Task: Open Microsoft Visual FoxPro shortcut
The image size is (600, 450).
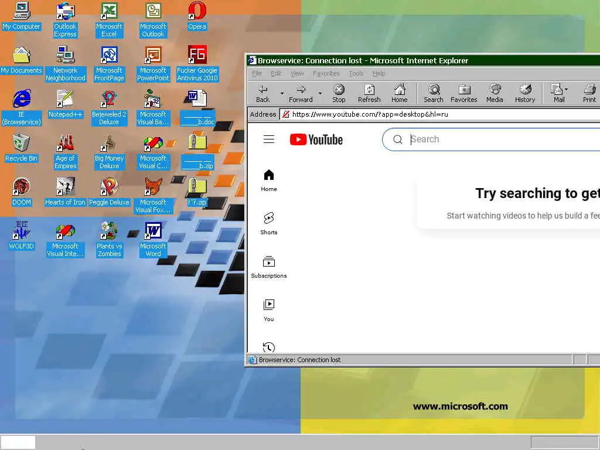Action: pyautogui.click(x=153, y=196)
